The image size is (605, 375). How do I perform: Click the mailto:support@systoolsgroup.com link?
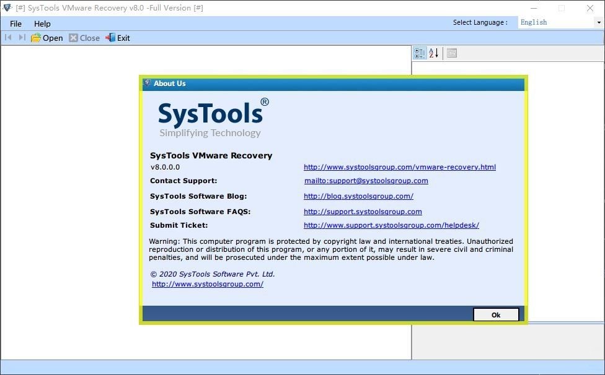[x=366, y=181]
